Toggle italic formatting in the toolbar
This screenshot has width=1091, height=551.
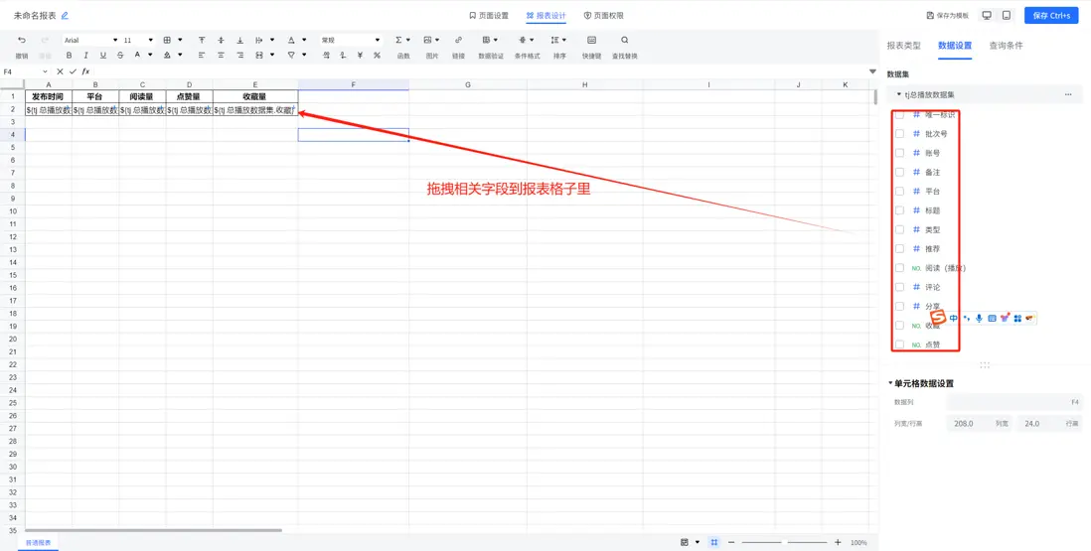tap(85, 56)
